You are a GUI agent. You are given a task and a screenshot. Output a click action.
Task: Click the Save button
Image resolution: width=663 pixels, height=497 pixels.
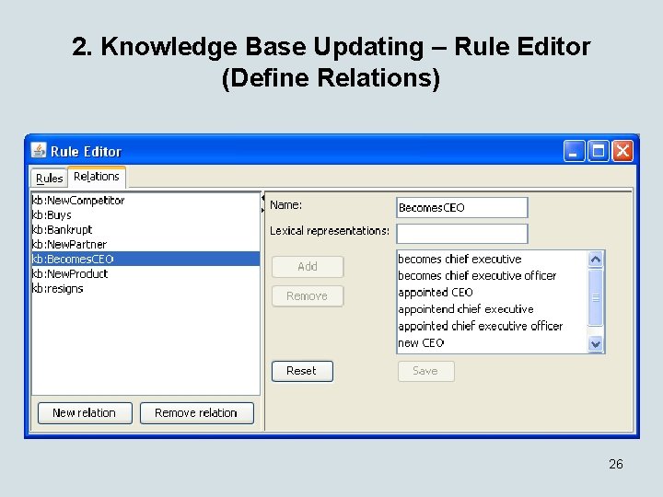click(x=425, y=371)
